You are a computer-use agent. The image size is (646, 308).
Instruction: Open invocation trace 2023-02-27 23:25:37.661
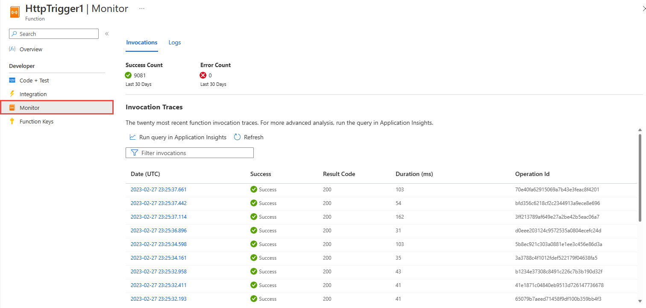pos(159,189)
